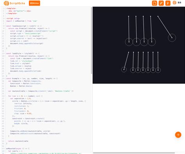Fold the loadStyle function at line 19
185x154 pixels.
[5, 53]
